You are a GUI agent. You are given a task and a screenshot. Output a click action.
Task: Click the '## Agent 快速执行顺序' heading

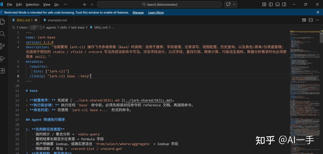45,120
